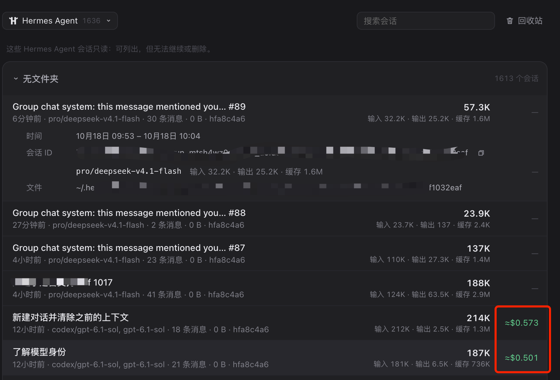Click the pro/deepseek-v4.1-flash model in details
The width and height of the screenshot is (560, 380).
pos(129,171)
